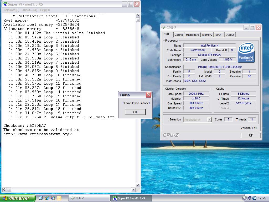Click the Show Desktop quick launch icon
This screenshot has width=269, height=202.
(41, 198)
